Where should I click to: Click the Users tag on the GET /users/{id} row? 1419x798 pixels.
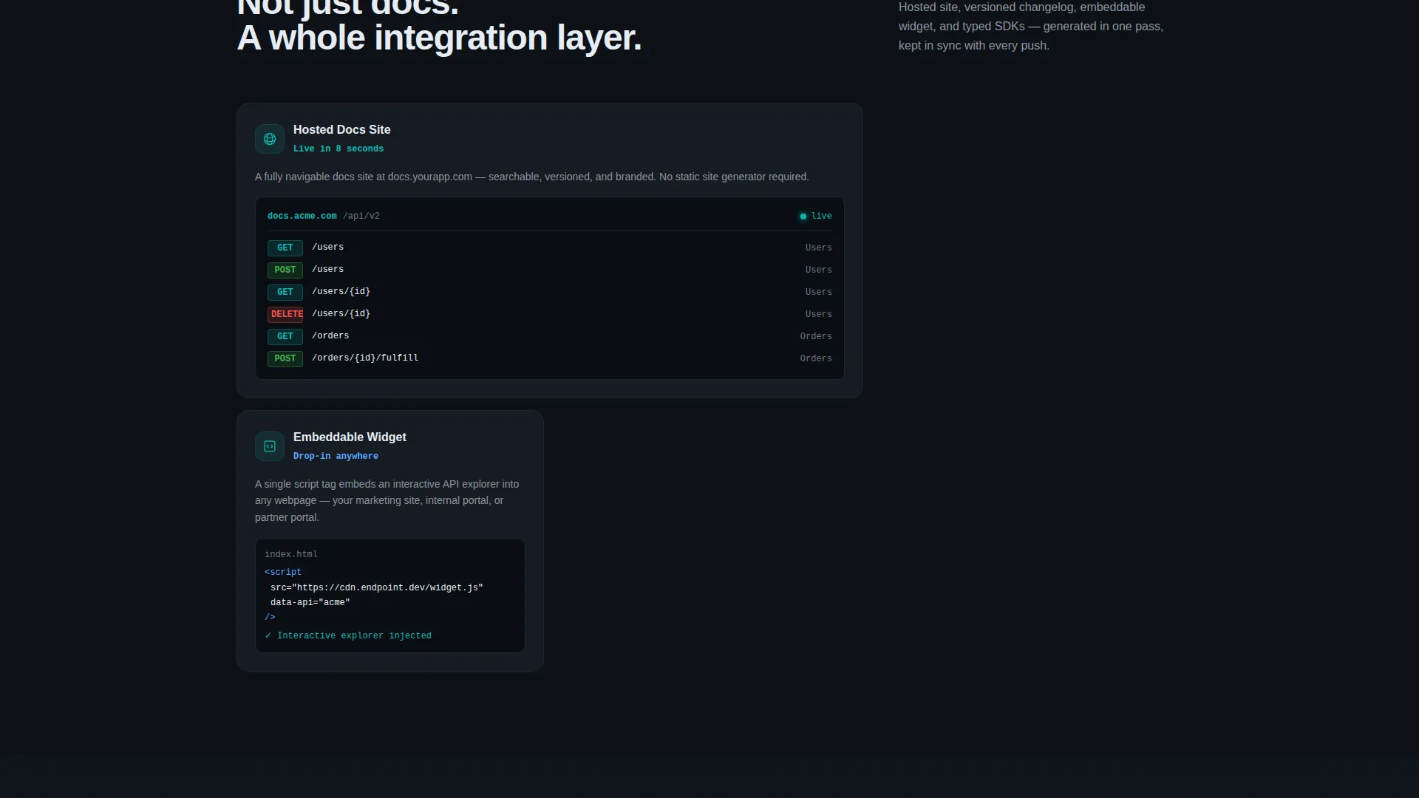pos(818,292)
